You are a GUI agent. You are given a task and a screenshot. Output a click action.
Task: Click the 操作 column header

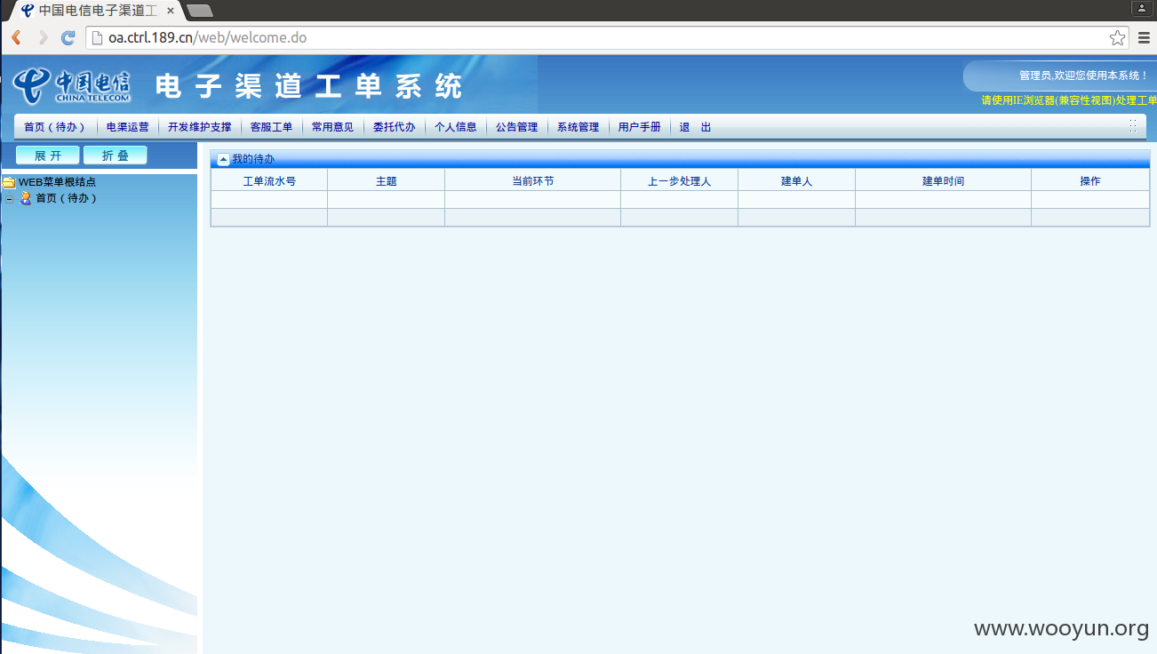pyautogui.click(x=1090, y=180)
